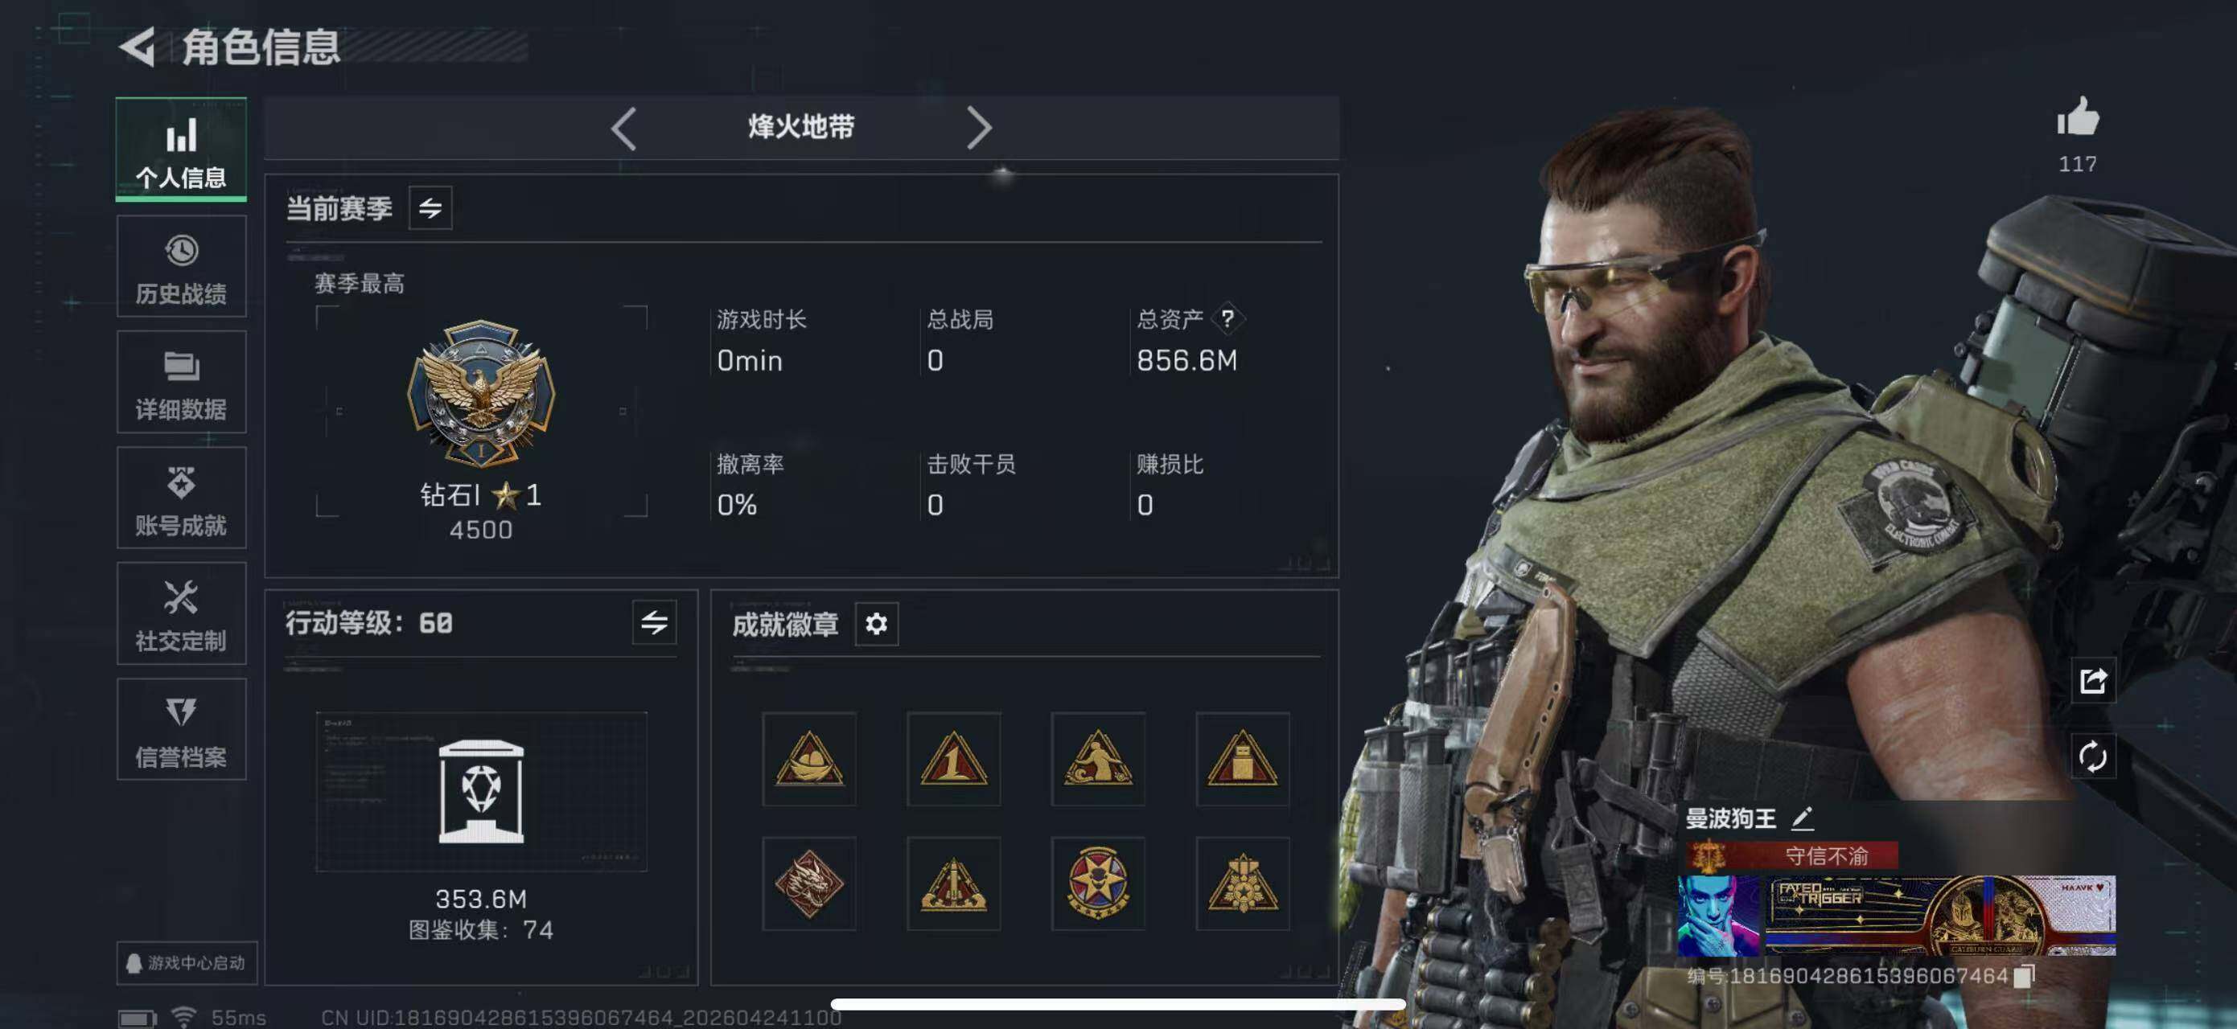
Task: Toggle the 行动等级 swap view button
Action: click(x=654, y=622)
